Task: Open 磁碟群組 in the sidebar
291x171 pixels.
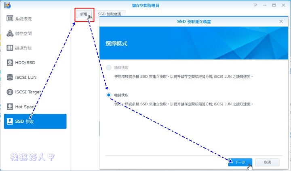Action: pyautogui.click(x=35, y=48)
